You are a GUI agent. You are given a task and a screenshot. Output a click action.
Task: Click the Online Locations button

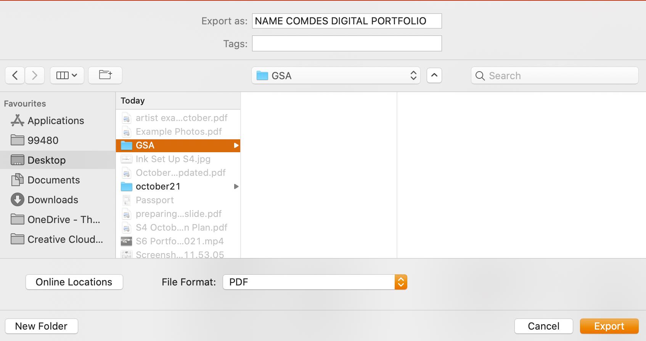[74, 282]
